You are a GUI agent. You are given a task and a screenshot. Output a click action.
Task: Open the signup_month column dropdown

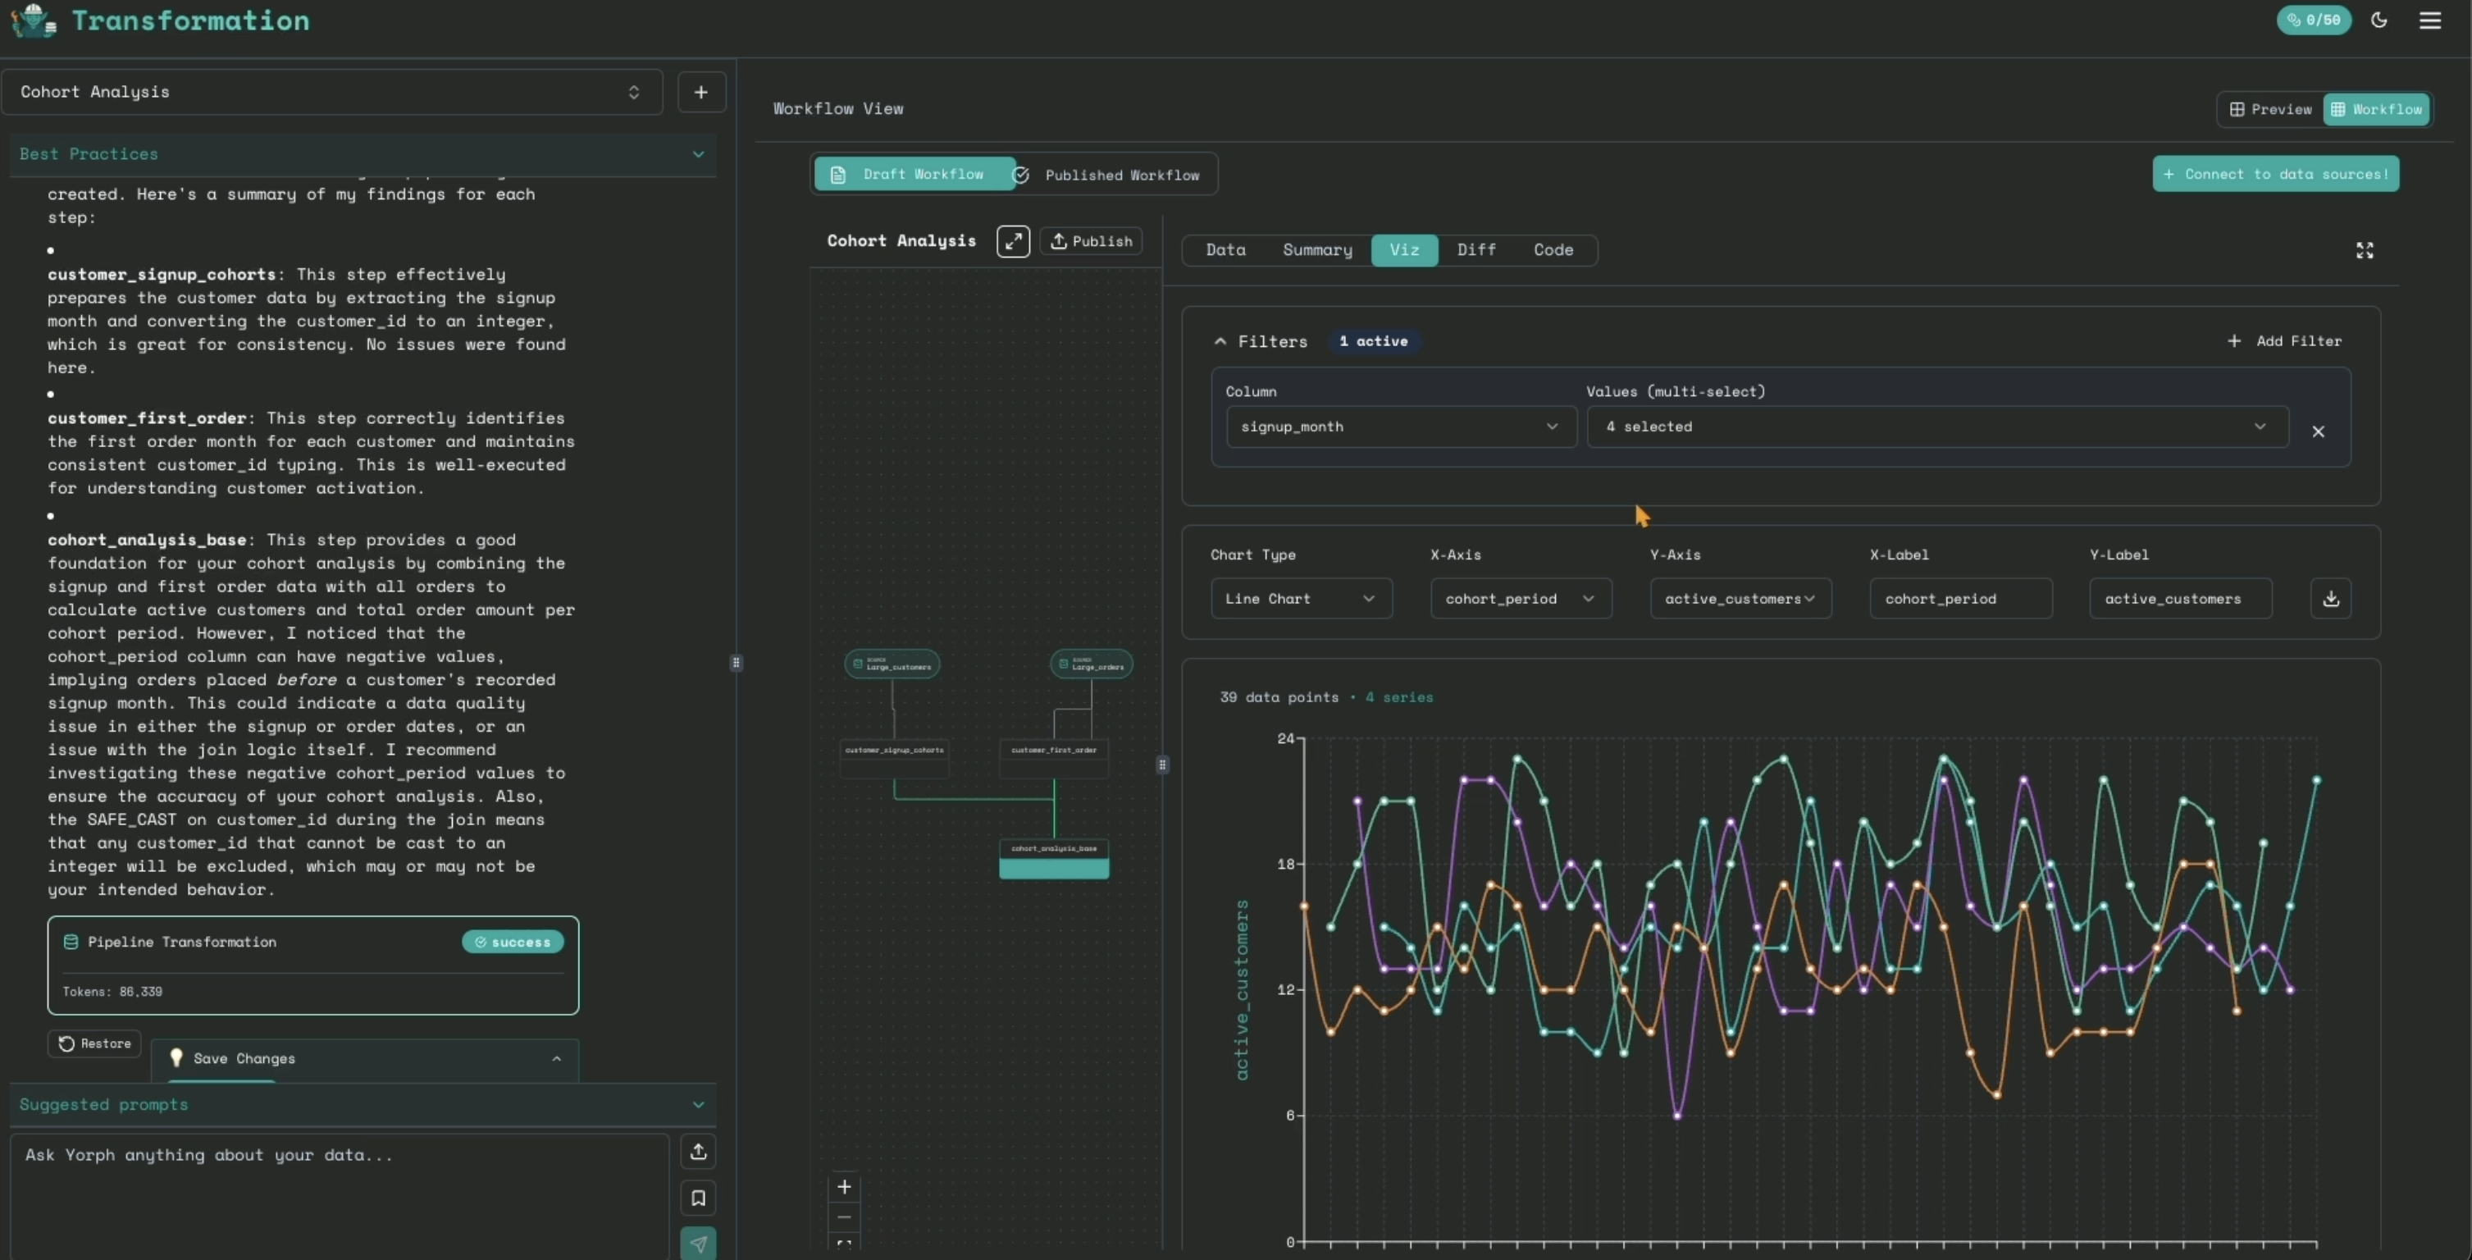(1399, 426)
